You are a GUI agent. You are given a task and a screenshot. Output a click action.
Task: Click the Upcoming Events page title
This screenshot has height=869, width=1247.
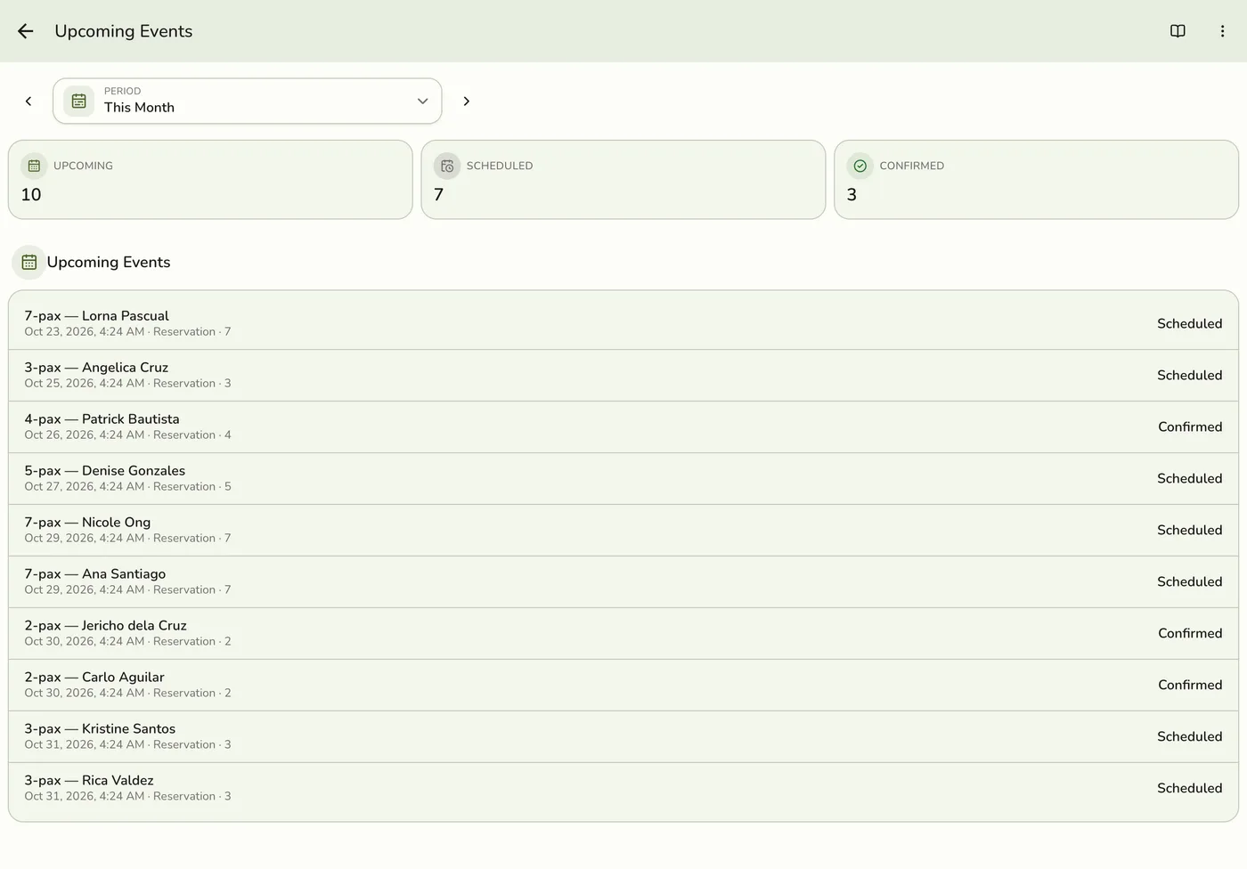(x=124, y=31)
